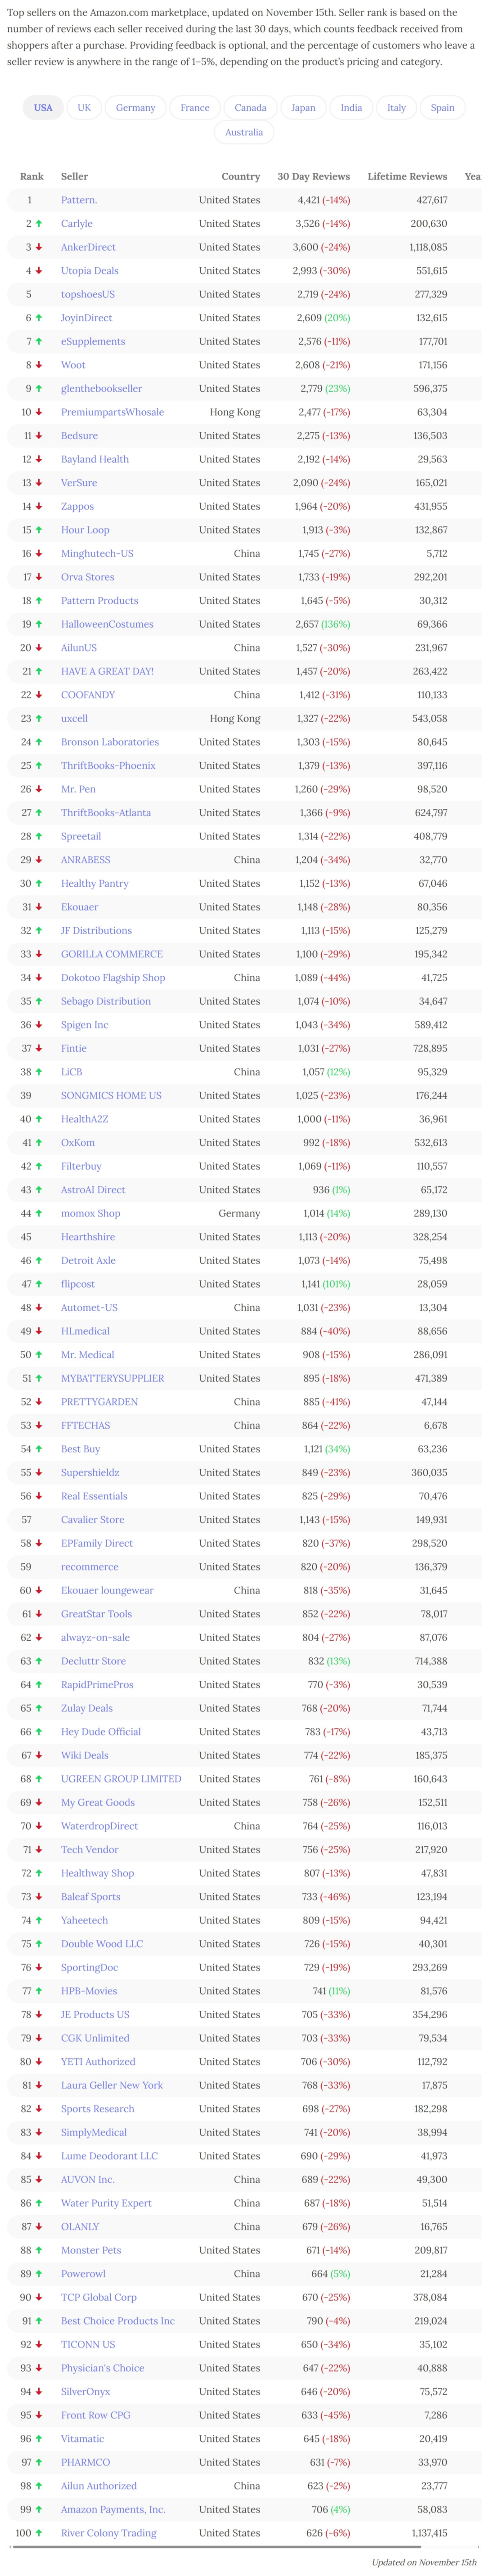Open the Laura Geller New York link

pyautogui.click(x=112, y=2086)
